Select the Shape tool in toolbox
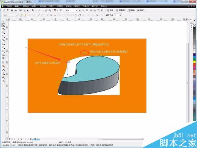The height and width of the screenshot is (148, 197). pyautogui.click(x=4, y=25)
